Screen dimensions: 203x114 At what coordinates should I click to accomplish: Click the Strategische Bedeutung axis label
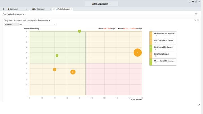31,29
